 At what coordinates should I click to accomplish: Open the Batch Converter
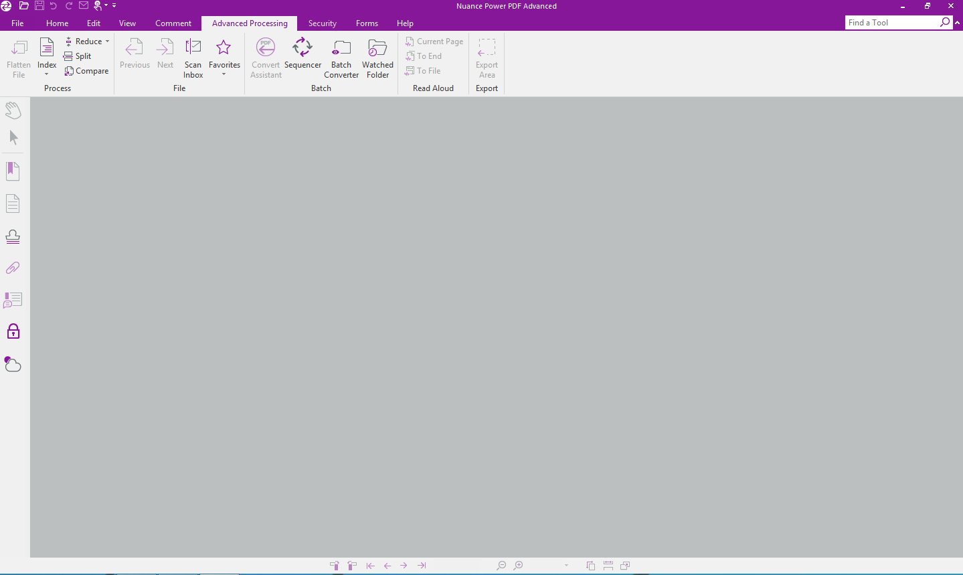(341, 58)
